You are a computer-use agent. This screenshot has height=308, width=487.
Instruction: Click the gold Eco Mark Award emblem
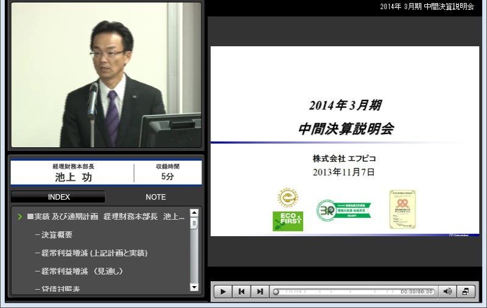click(287, 198)
